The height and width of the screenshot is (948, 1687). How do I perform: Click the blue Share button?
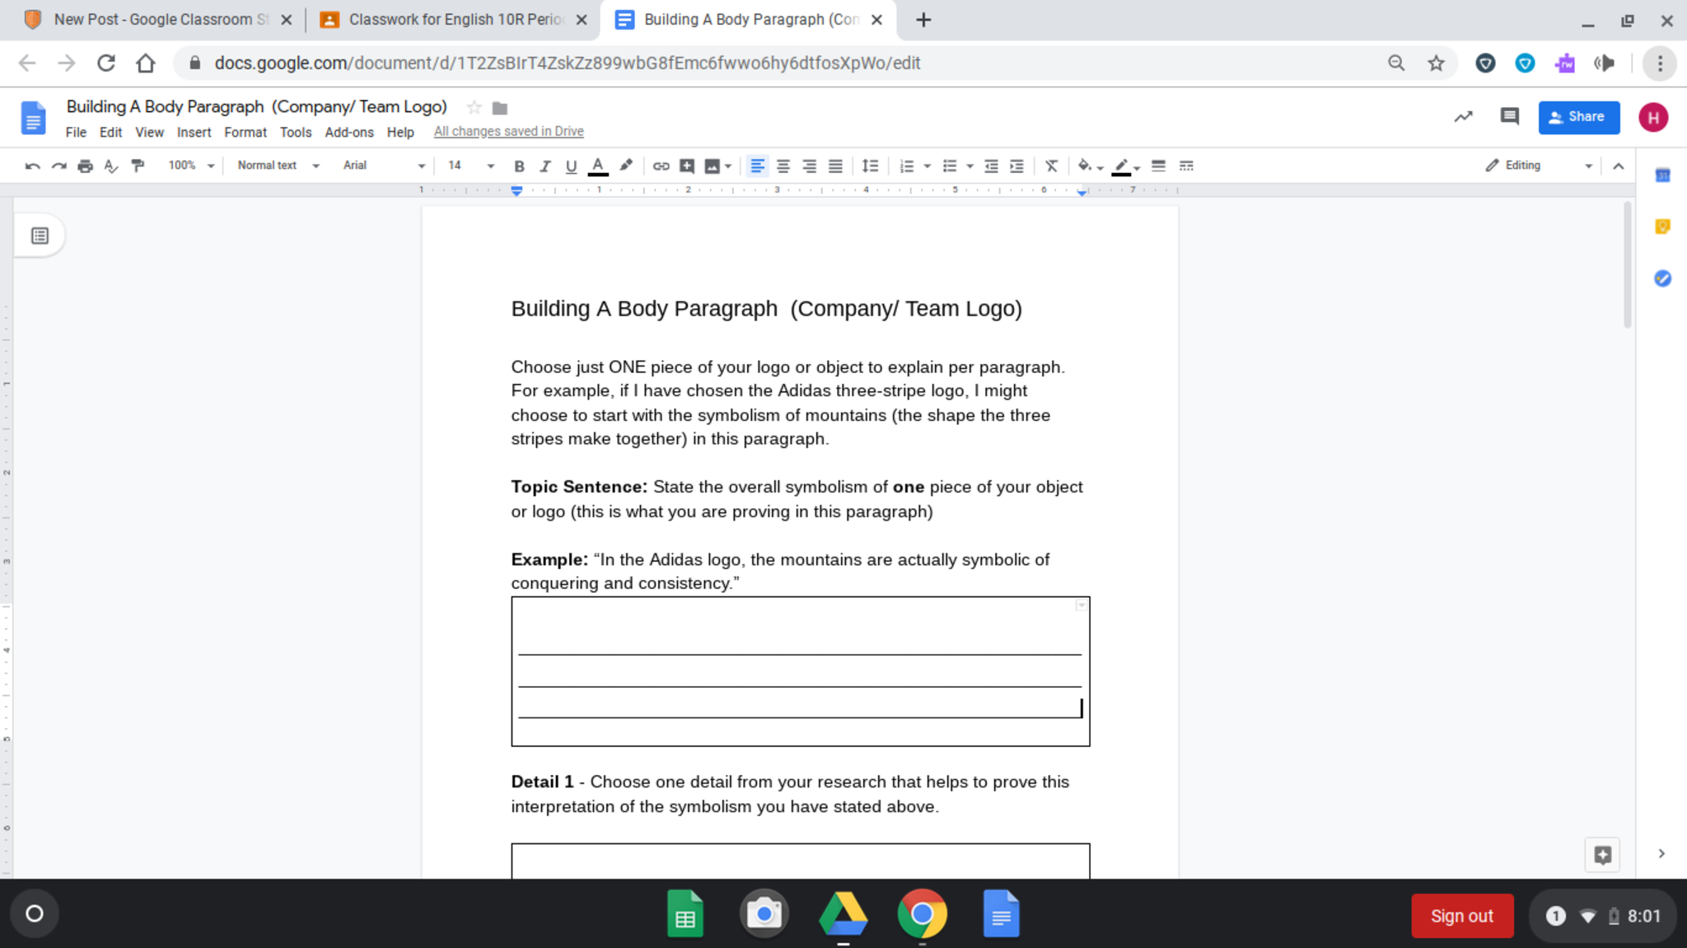pyautogui.click(x=1578, y=117)
